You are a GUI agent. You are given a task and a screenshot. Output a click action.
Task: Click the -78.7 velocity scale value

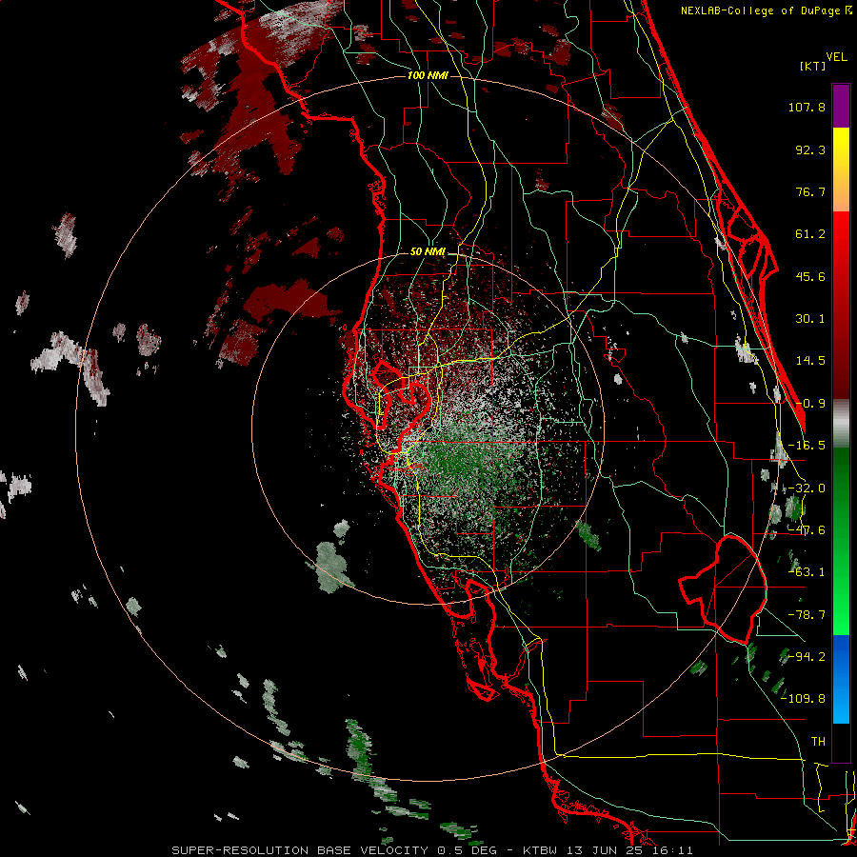(x=807, y=615)
